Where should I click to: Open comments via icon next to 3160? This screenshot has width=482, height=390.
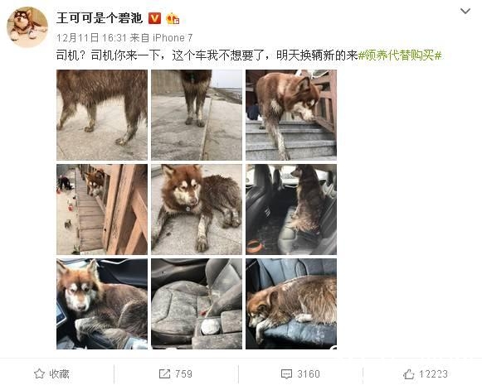point(286,373)
